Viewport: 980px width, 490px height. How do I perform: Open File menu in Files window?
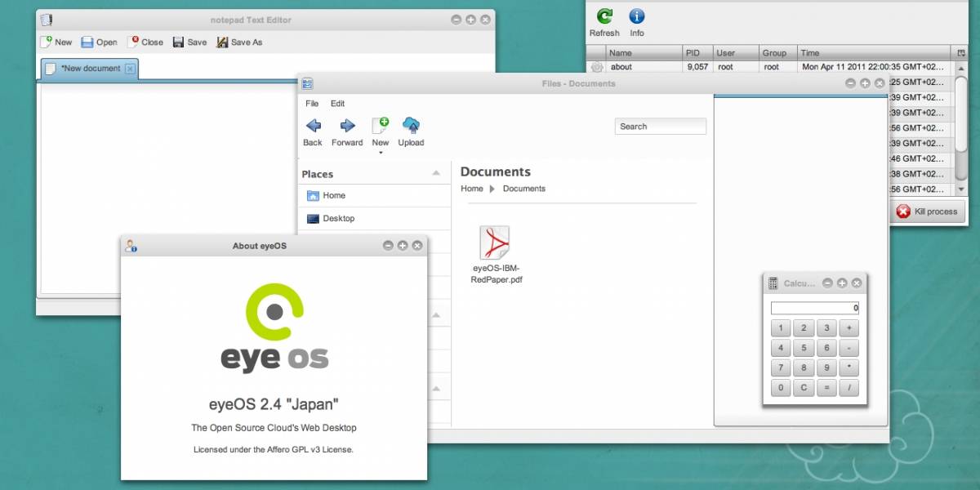point(312,104)
